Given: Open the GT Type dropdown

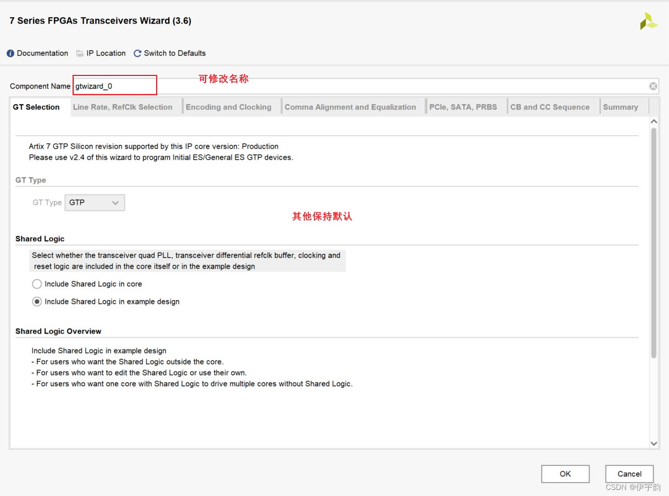Looking at the screenshot, I should click(x=95, y=203).
